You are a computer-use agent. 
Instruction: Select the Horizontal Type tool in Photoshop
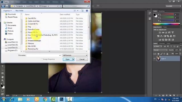pyautogui.click(x=3, y=66)
